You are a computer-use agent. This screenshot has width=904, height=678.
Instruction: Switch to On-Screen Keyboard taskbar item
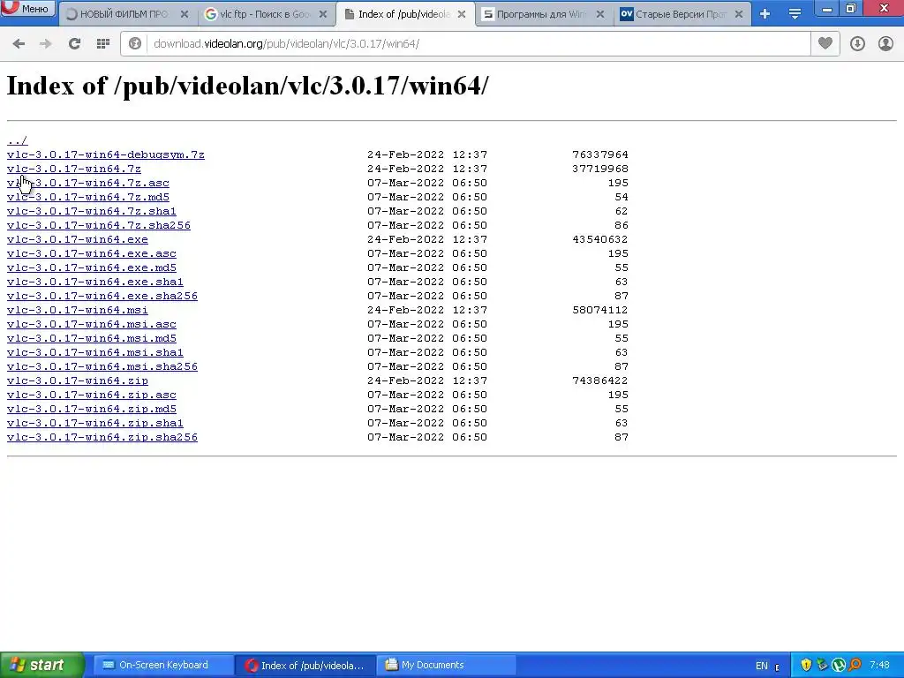(163, 666)
